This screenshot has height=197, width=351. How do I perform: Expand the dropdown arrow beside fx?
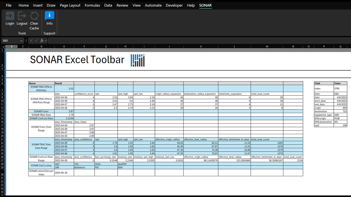tap(46, 41)
